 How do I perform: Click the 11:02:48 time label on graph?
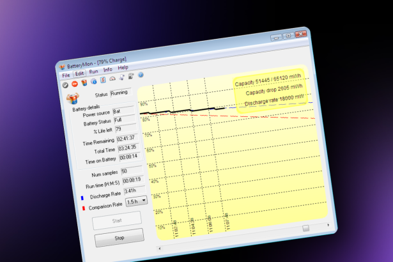click(175, 229)
